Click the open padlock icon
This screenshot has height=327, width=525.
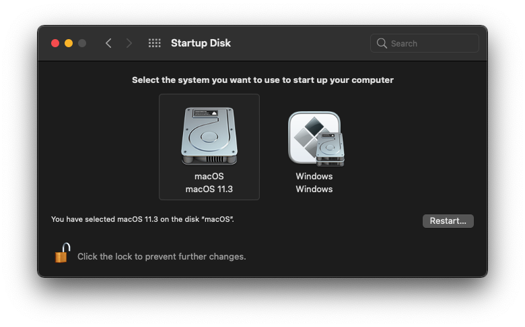62,254
